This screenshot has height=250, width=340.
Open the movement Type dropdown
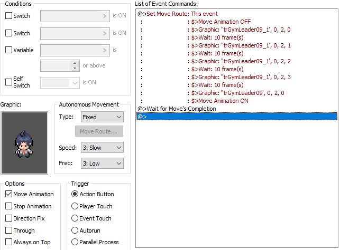102,117
